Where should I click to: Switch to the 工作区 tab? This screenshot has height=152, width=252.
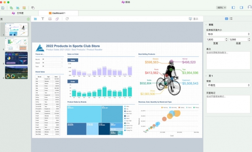[18, 13]
